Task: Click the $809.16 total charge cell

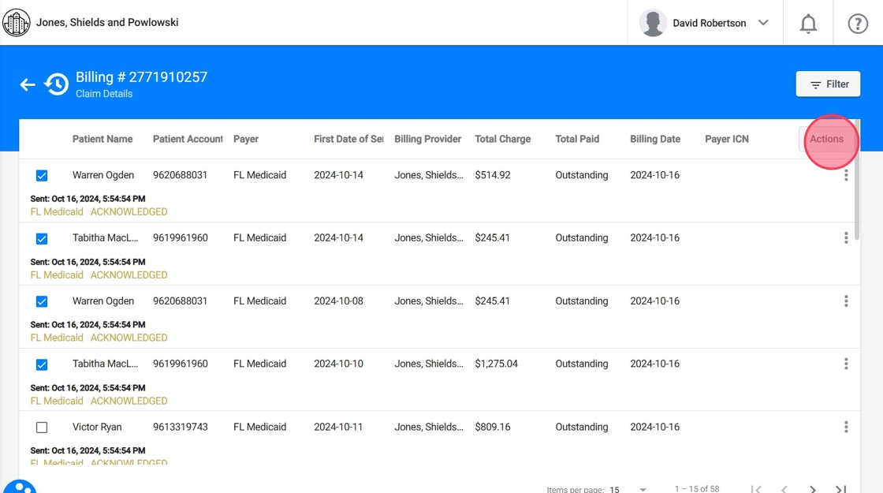Action: [x=493, y=427]
